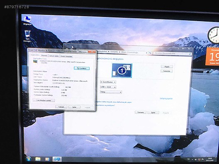Open Windows Media Player taskbar icon

[47, 159]
